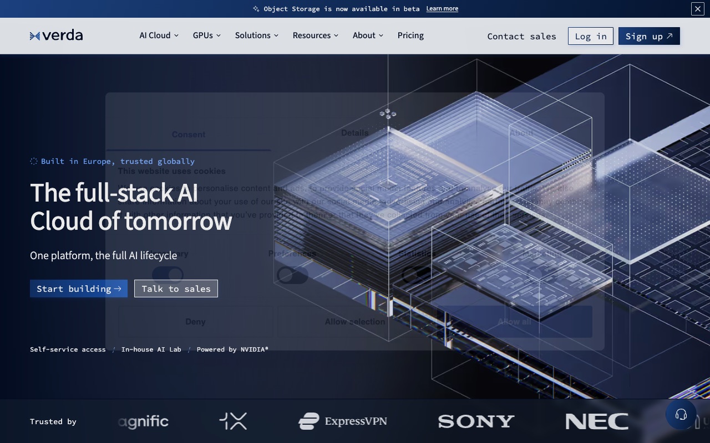Go to the Pricing page
This screenshot has width=710, height=443.
tap(410, 35)
